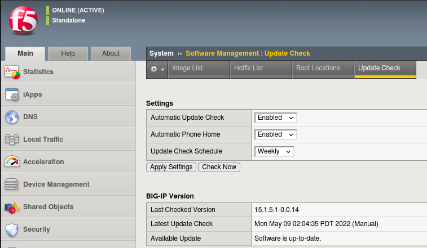The image size is (427, 248).
Task: Click the Last Checked Version label
Action: (x=183, y=210)
